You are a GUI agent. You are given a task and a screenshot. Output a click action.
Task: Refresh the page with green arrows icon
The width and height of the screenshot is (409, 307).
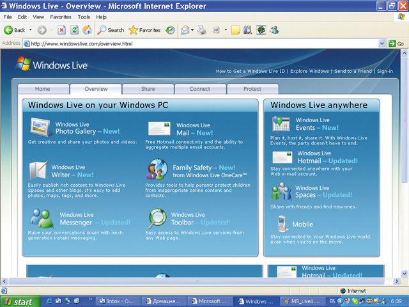coord(74,30)
